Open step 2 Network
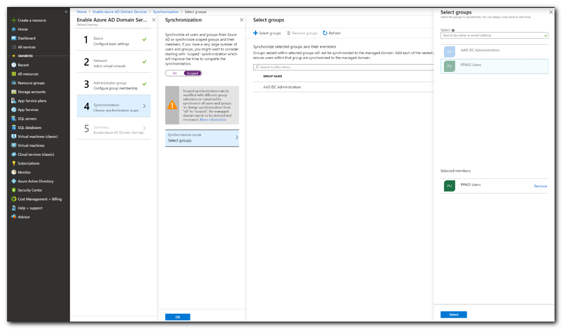562x329 pixels. coord(114,63)
